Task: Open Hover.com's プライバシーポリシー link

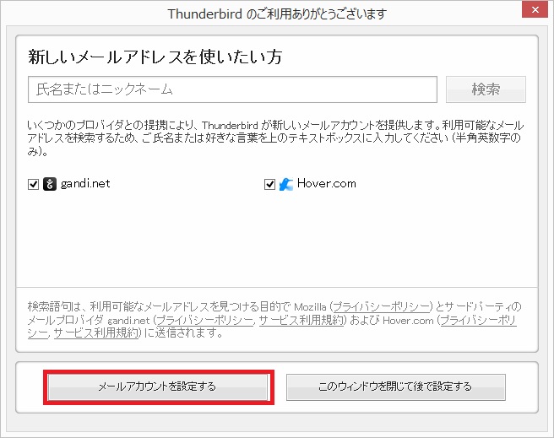Action: click(x=480, y=320)
